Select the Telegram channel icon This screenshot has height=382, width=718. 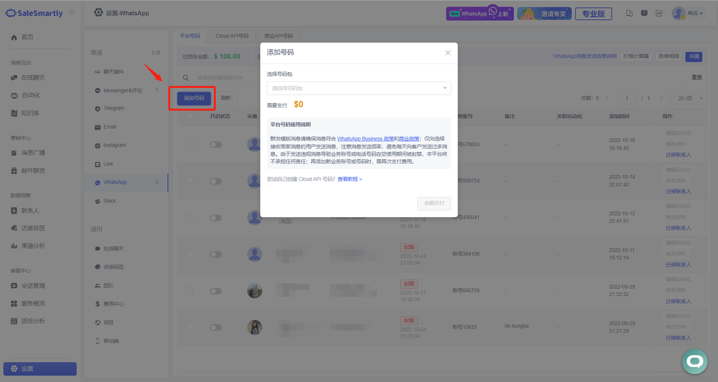click(98, 108)
